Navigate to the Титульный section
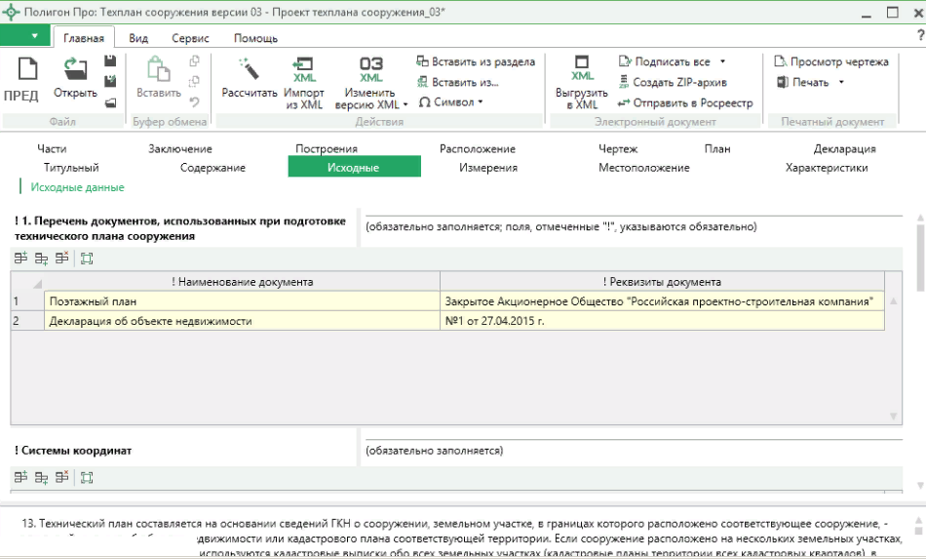The width and height of the screenshot is (926, 559). tap(71, 168)
